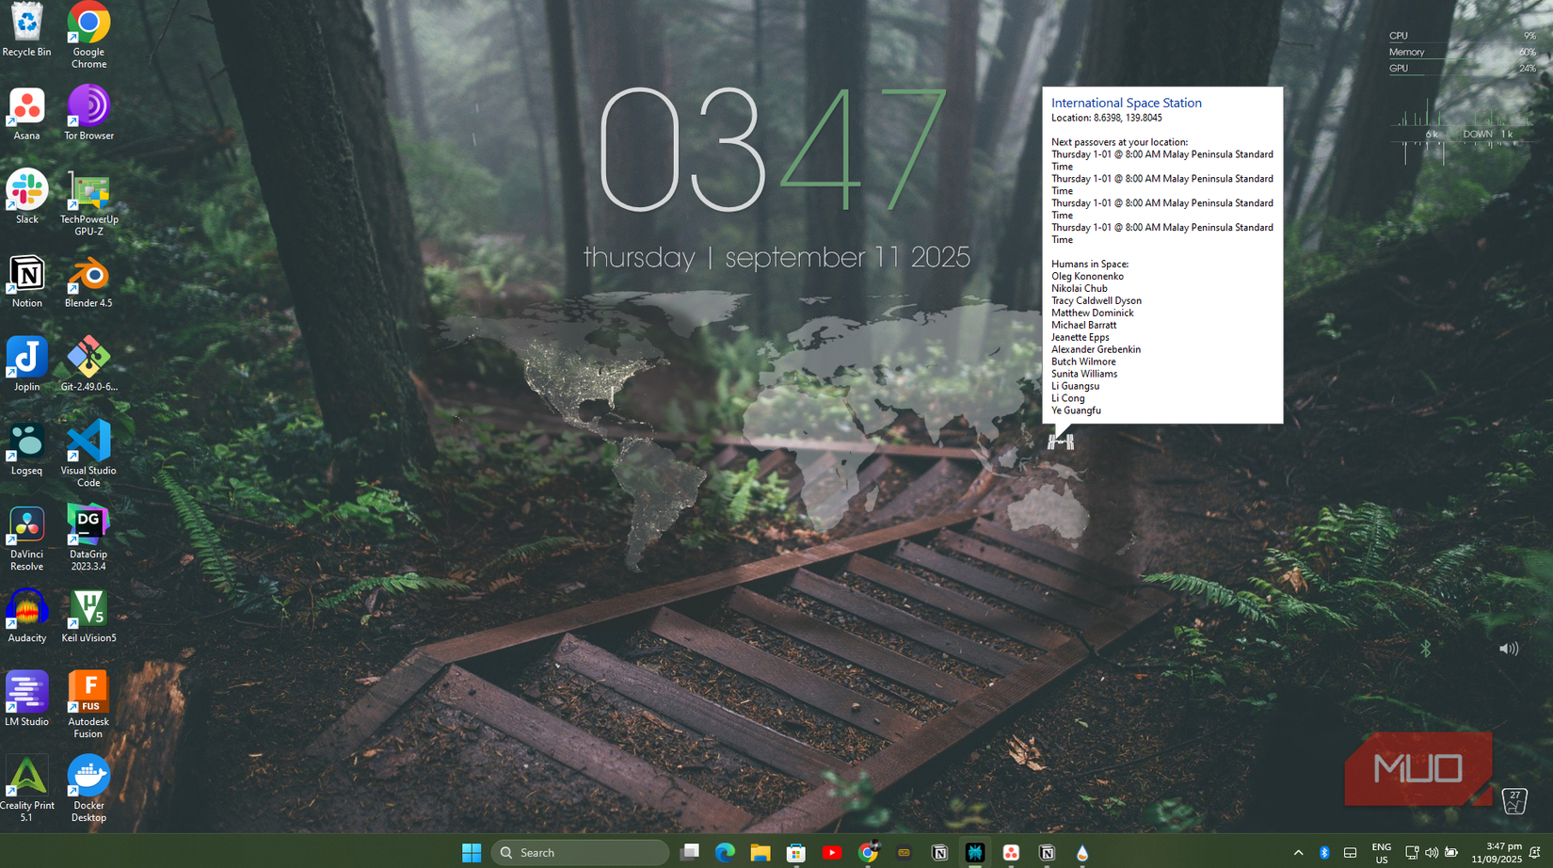The width and height of the screenshot is (1553, 868).
Task: Mute sound using the desktop speaker widget
Action: 1508,649
